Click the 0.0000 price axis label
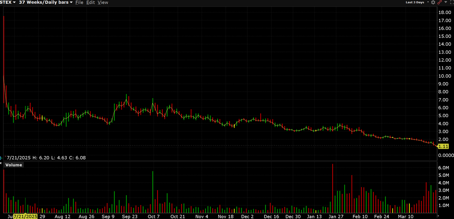 pyautogui.click(x=445, y=155)
